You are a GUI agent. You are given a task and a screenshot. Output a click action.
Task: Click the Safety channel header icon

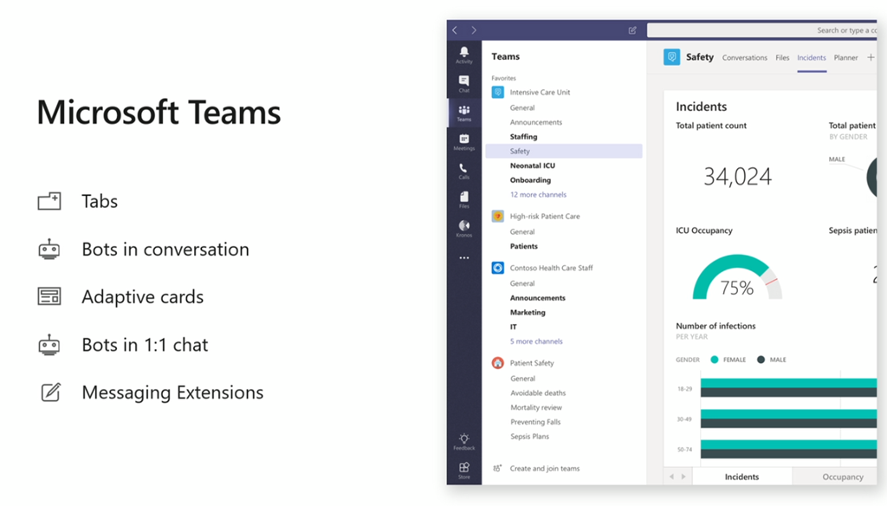tap(671, 57)
